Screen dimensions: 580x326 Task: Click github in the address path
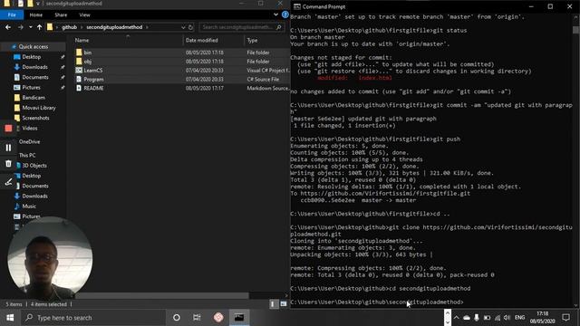[69, 27]
